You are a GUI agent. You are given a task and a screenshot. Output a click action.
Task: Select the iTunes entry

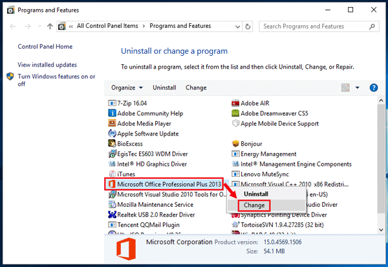(122, 174)
